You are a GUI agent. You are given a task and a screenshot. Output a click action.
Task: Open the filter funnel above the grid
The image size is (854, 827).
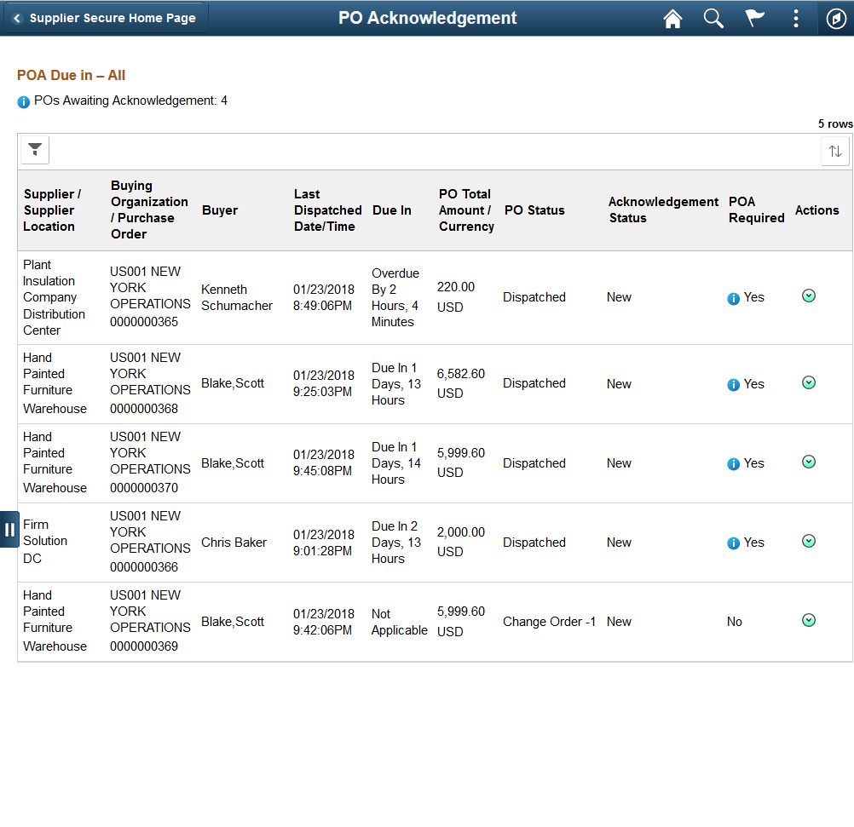click(x=35, y=150)
